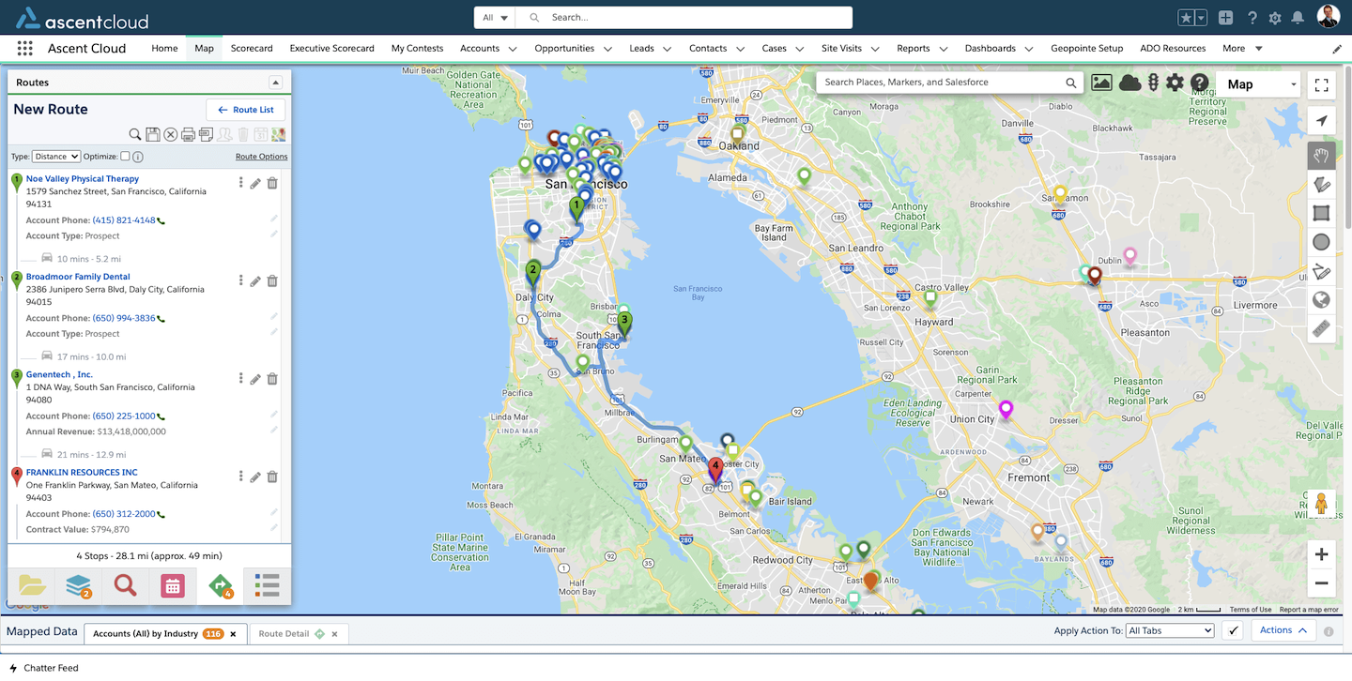Switch to Route Detail tab
Screen dimensions: 1352x681
coord(284,634)
